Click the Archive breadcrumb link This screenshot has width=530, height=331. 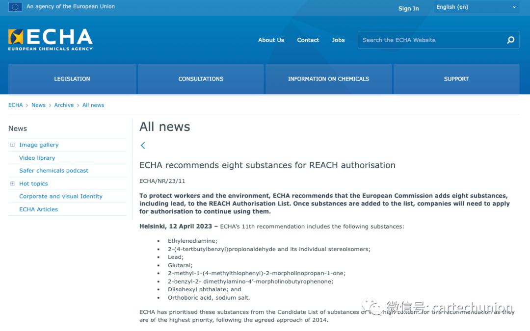64,105
